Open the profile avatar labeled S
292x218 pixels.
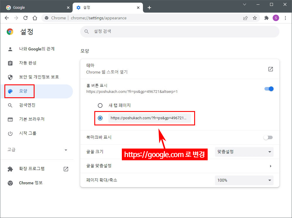(276, 18)
